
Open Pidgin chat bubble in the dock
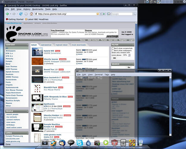coord(71,142)
